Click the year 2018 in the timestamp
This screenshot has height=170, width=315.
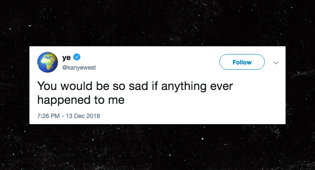(93, 116)
